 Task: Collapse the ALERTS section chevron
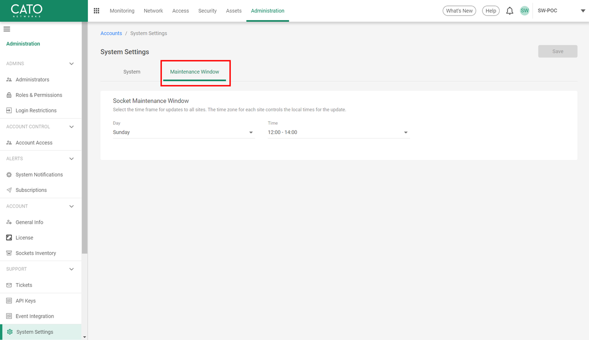pos(72,158)
